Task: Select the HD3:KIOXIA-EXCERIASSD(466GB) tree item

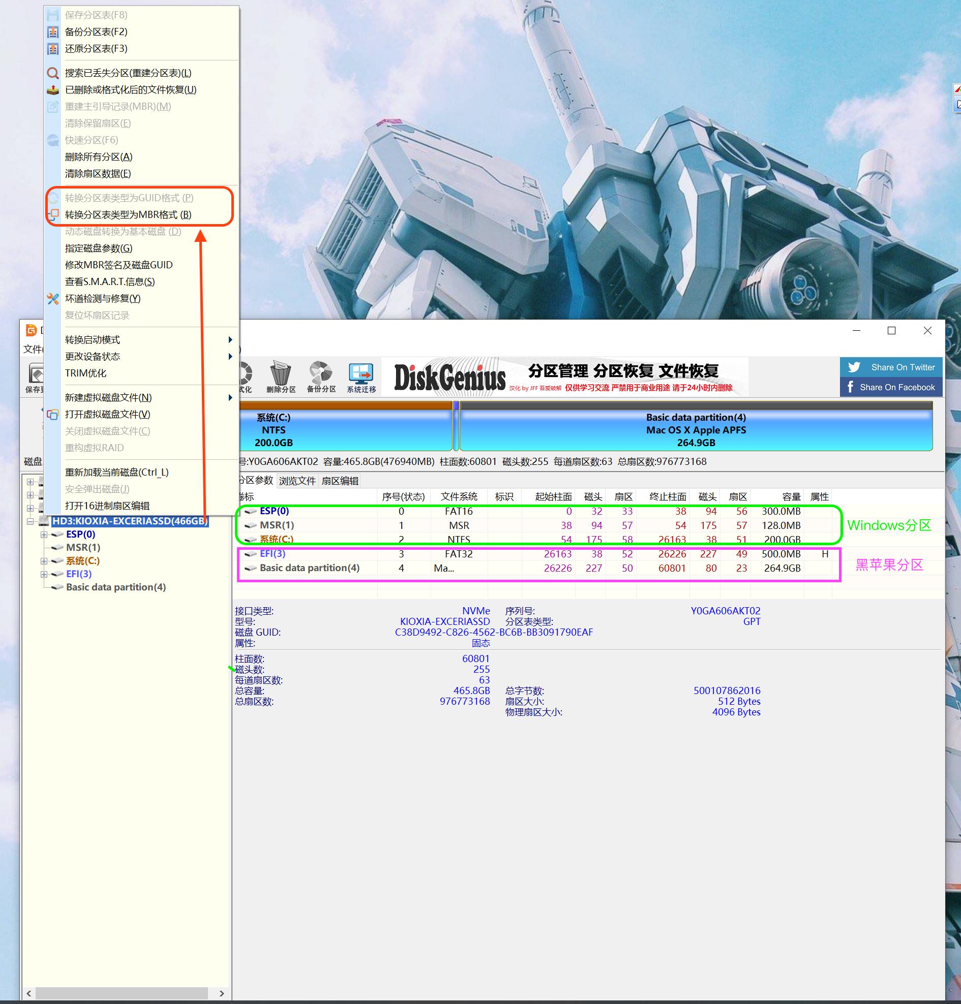Action: point(130,521)
